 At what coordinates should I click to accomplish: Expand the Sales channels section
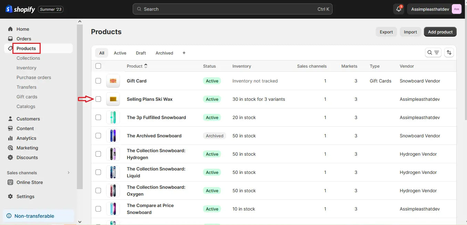point(68,173)
